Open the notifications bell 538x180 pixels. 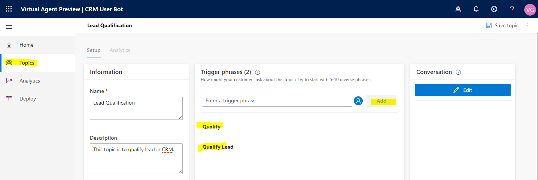[476, 9]
